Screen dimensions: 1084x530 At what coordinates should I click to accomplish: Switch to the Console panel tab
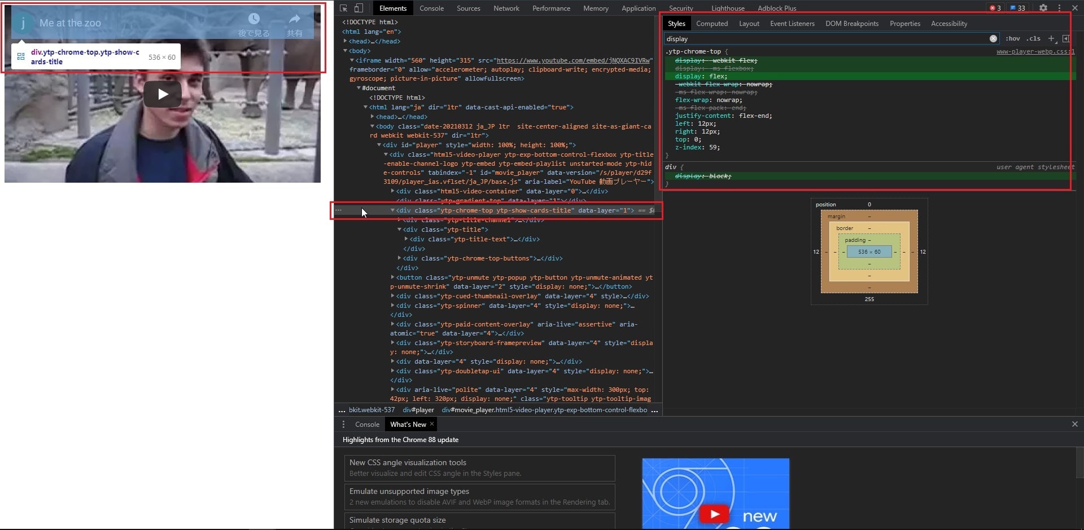431,8
